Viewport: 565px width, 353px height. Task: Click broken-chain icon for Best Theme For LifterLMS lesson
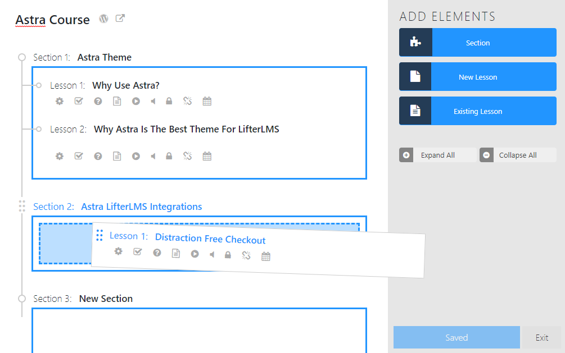pyautogui.click(x=187, y=156)
